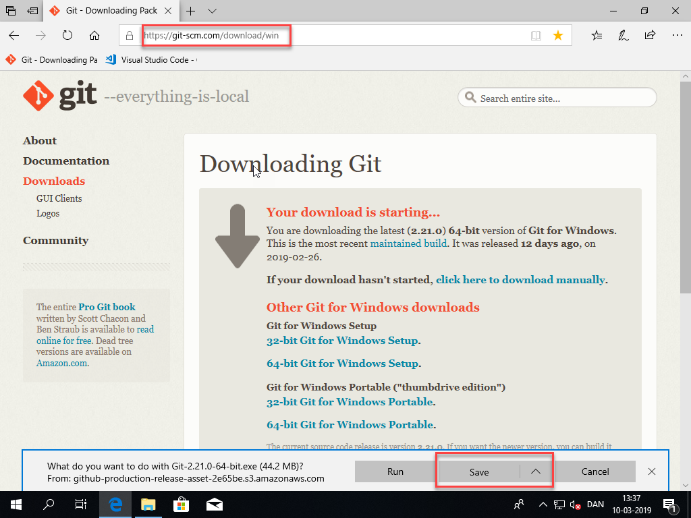
Task: Download 32-bit Git for Windows Portable
Action: click(350, 402)
